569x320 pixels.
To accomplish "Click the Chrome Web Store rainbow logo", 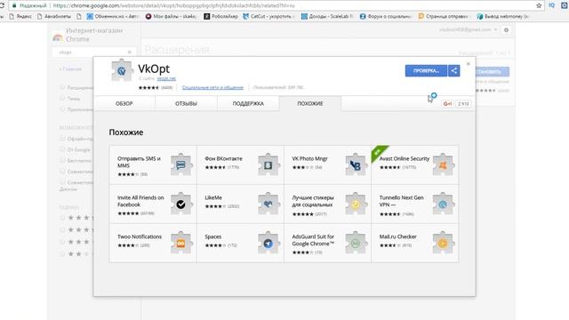I will [58, 37].
